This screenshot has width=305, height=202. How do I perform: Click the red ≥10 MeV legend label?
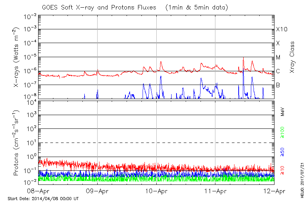[283, 170]
